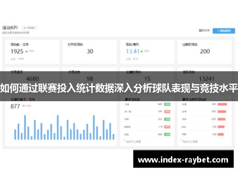The image size is (238, 172).
Task: Click the 15 card value
Action: coord(147,79)
